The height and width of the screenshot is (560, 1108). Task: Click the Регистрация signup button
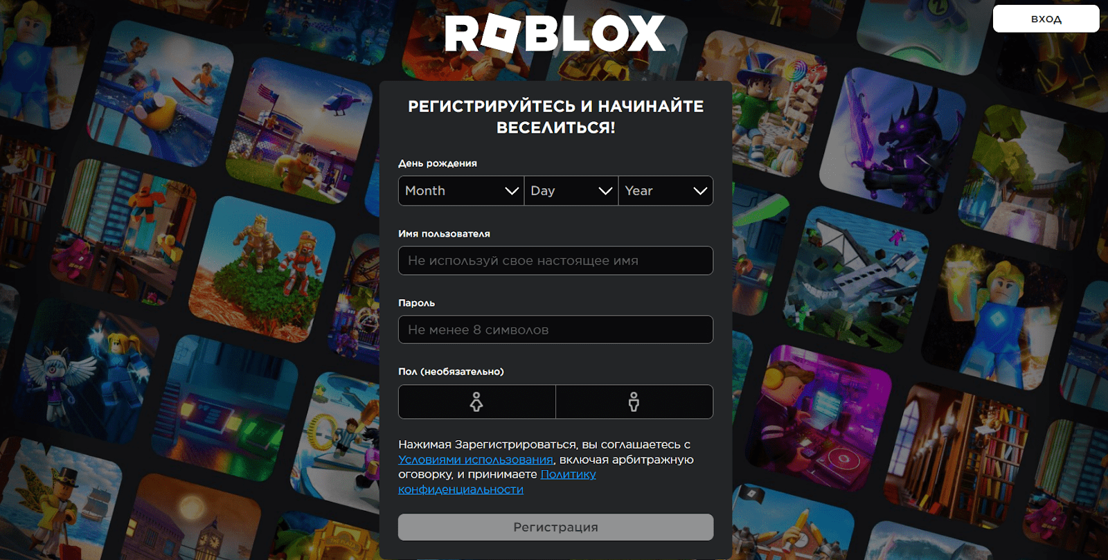555,527
